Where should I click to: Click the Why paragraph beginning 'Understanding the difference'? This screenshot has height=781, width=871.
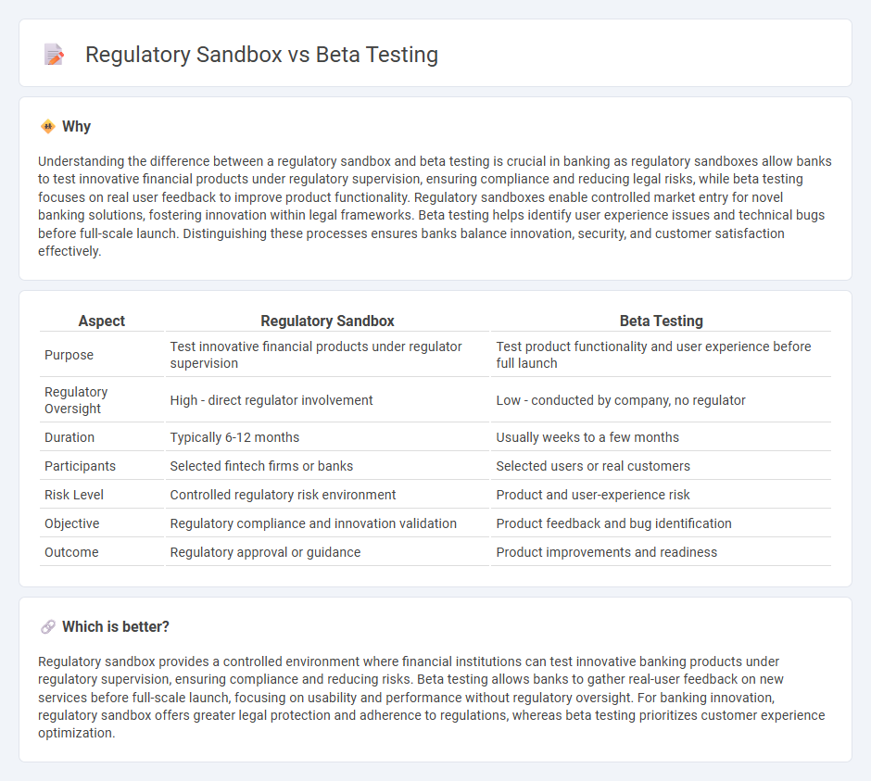tap(435, 206)
